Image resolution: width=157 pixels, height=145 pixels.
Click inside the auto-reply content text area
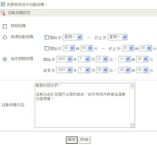pyautogui.click(x=82, y=105)
